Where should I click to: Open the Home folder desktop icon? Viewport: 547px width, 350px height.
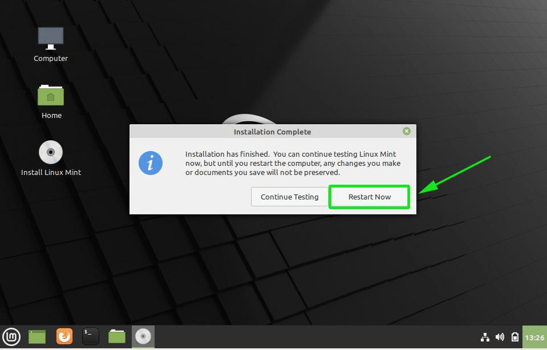pos(51,102)
